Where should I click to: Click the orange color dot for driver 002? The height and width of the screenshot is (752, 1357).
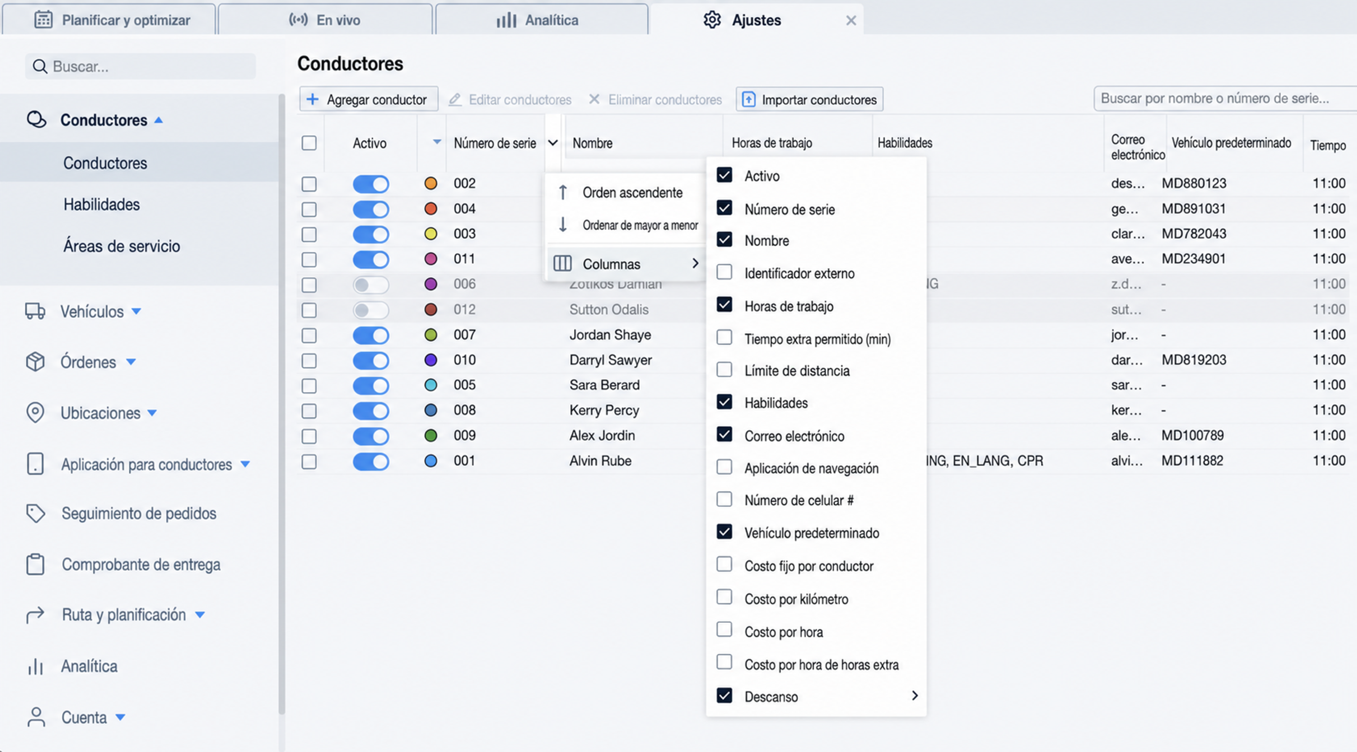click(x=430, y=183)
